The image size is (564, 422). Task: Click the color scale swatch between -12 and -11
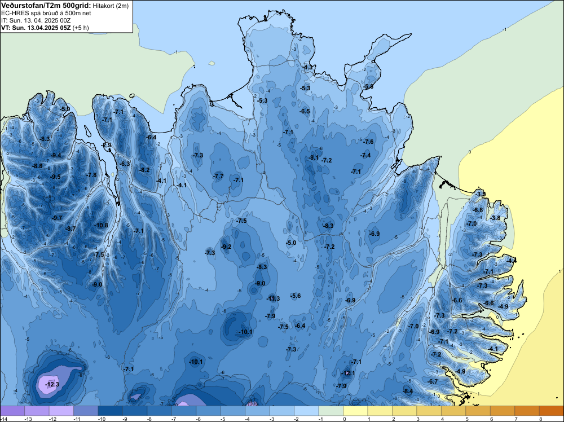(61, 411)
